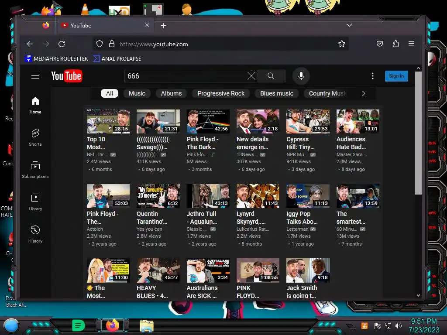The image size is (447, 335).
Task: Click the YouTube logo
Action: (x=67, y=76)
